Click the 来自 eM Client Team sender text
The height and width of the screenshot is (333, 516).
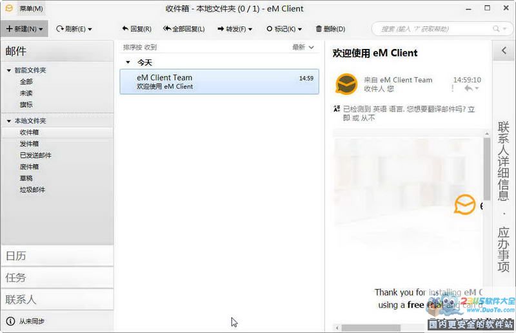tap(398, 80)
